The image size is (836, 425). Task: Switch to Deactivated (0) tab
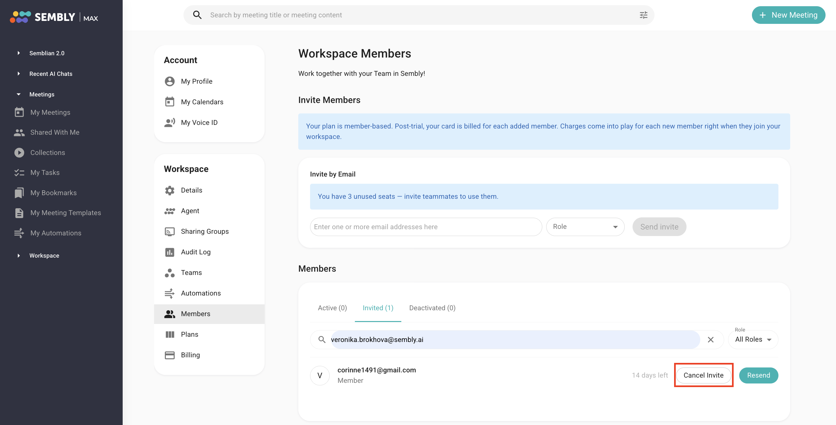click(432, 308)
